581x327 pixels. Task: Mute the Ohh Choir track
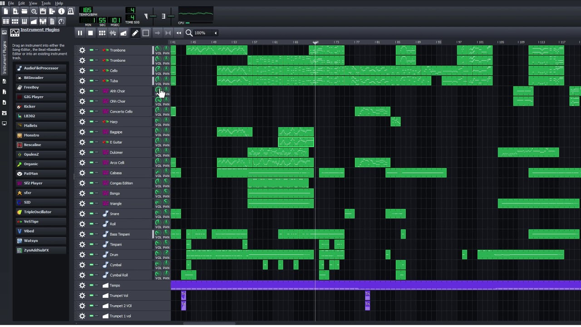coord(91,101)
